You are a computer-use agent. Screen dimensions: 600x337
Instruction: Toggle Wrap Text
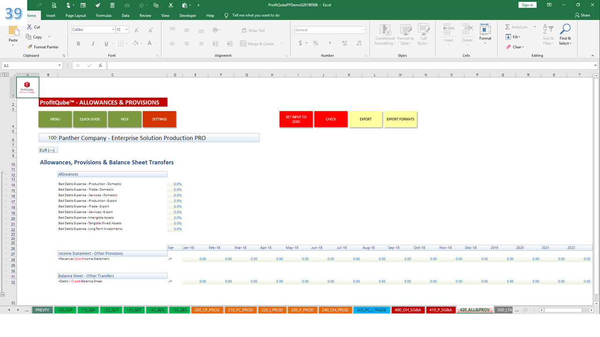point(254,30)
